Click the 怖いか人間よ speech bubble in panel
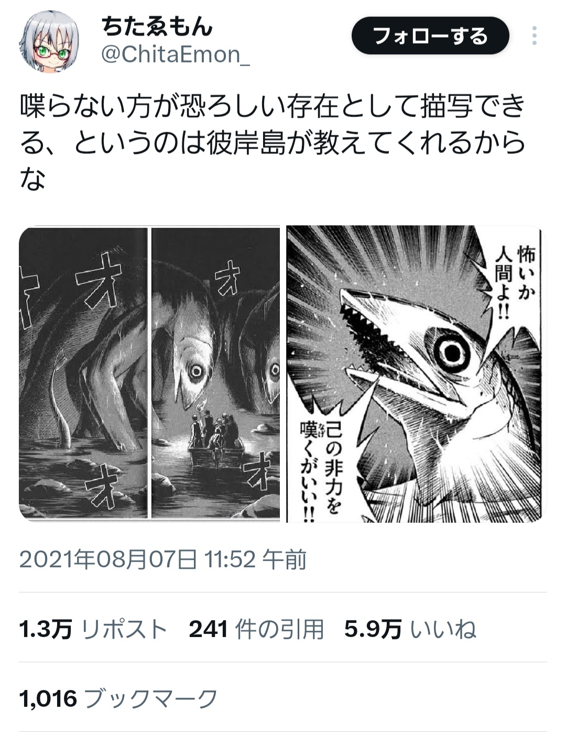 pos(514,281)
